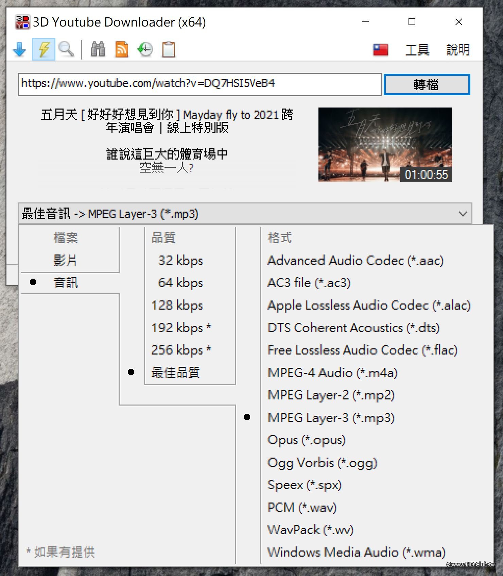Choose Ogg Vorbis (*.ogg) format
Image resolution: width=503 pixels, height=576 pixels.
[x=322, y=463]
